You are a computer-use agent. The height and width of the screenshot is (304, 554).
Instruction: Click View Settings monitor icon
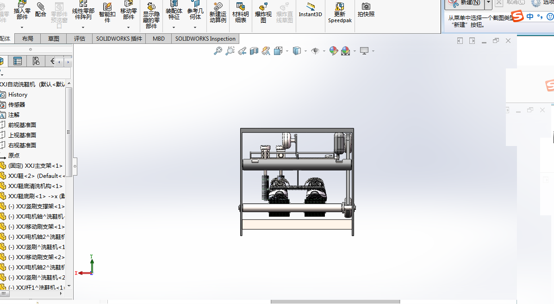coord(364,51)
